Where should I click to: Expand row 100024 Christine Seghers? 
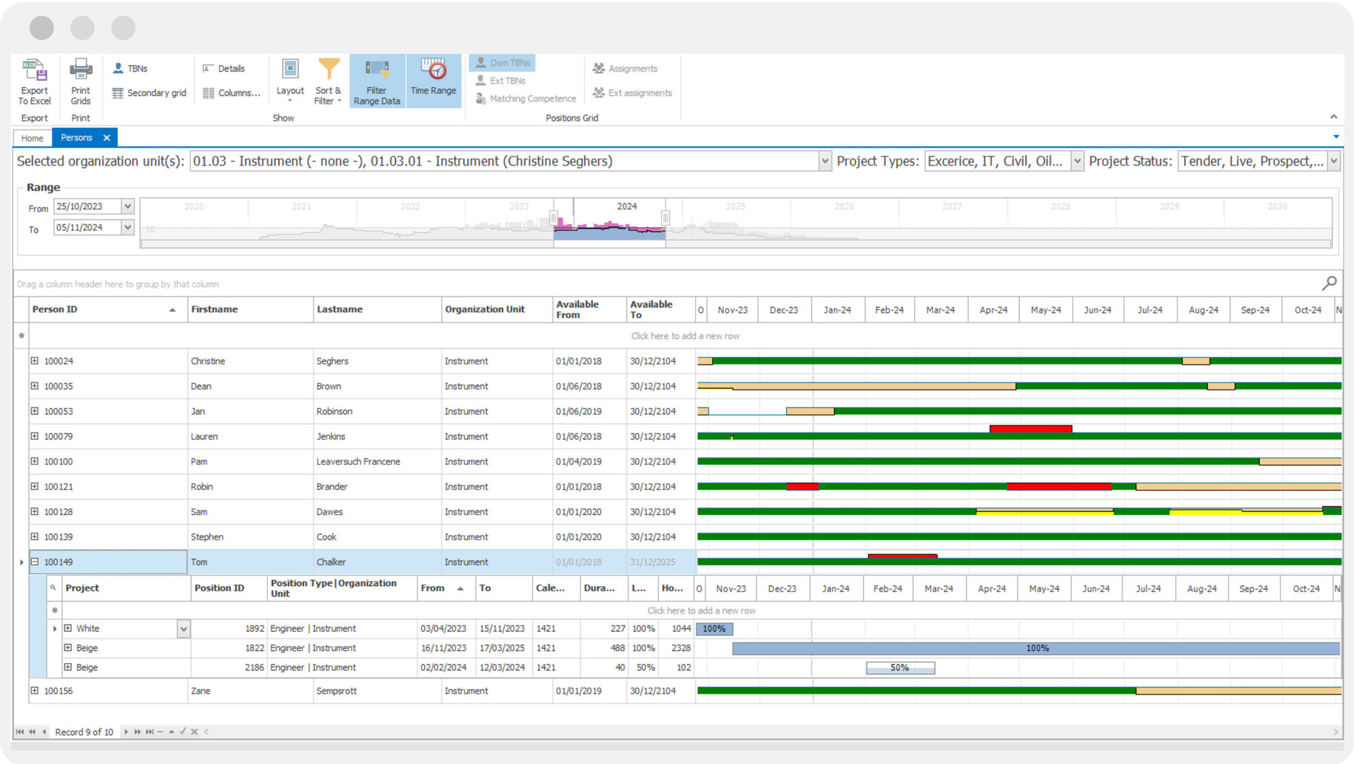35,361
